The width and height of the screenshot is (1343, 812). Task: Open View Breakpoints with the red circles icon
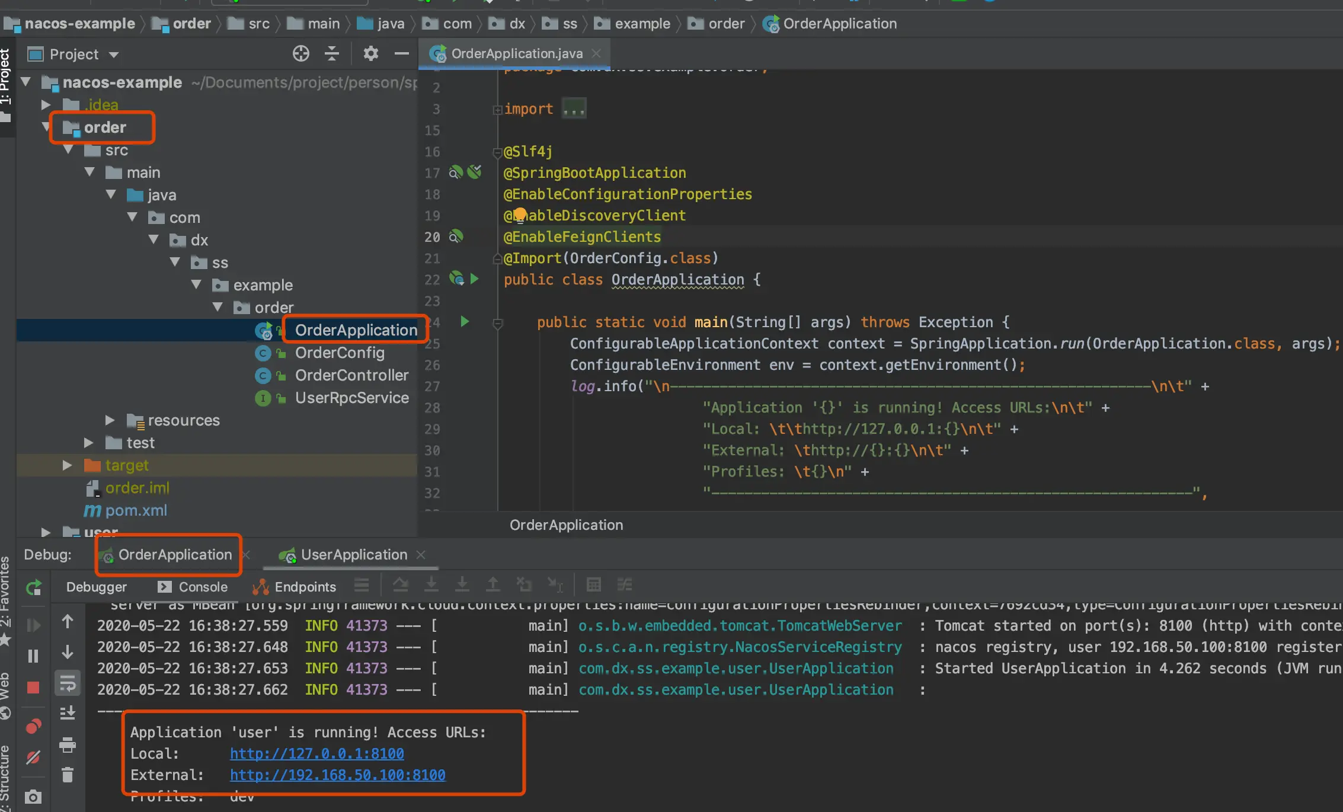[x=33, y=727]
